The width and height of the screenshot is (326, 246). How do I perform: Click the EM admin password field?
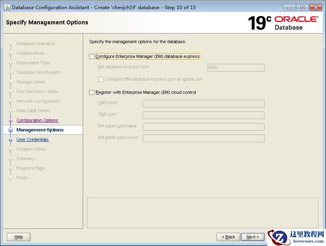pyautogui.click(x=203, y=138)
